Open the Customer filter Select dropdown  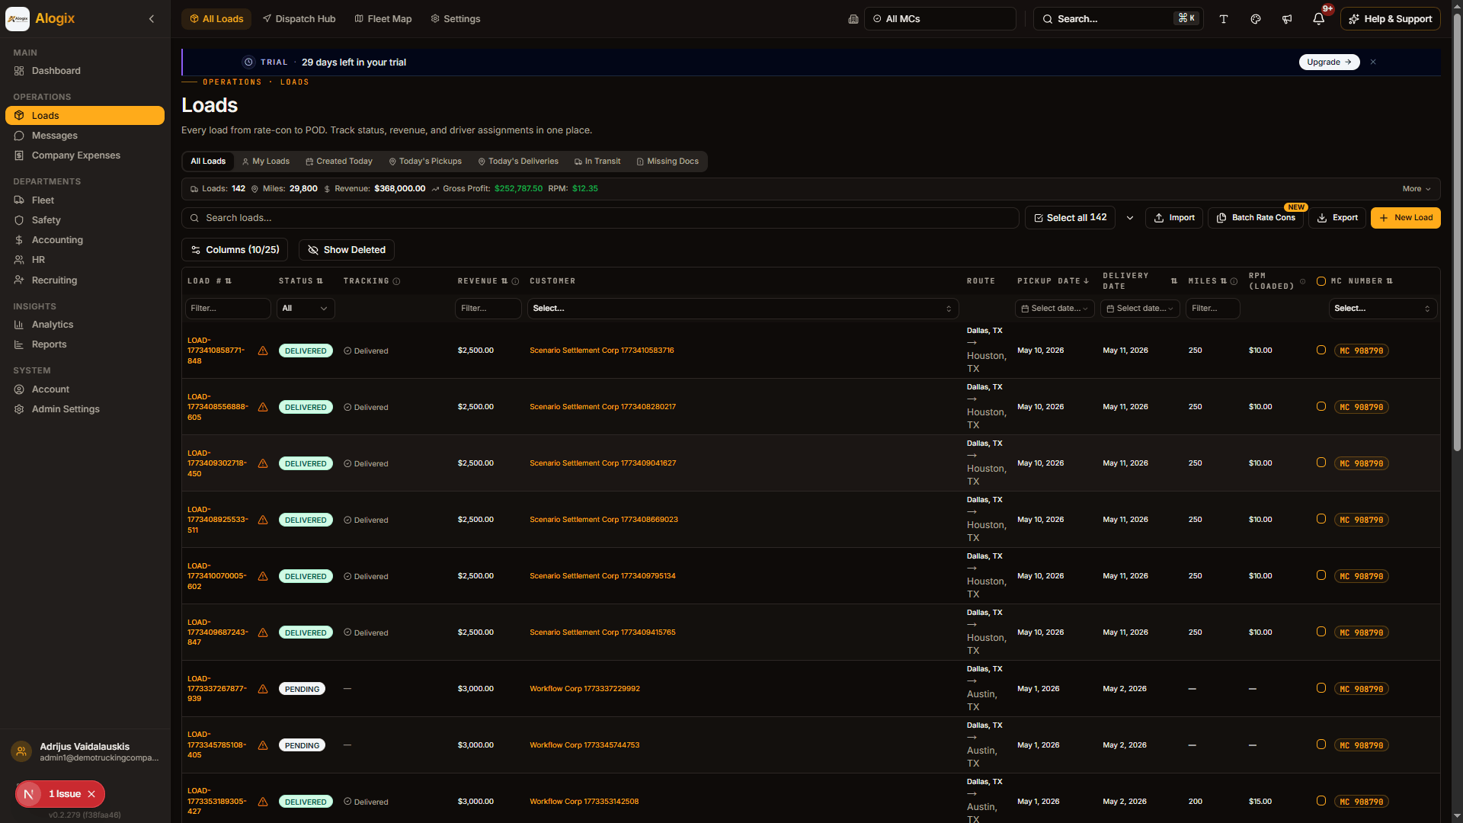click(x=743, y=309)
